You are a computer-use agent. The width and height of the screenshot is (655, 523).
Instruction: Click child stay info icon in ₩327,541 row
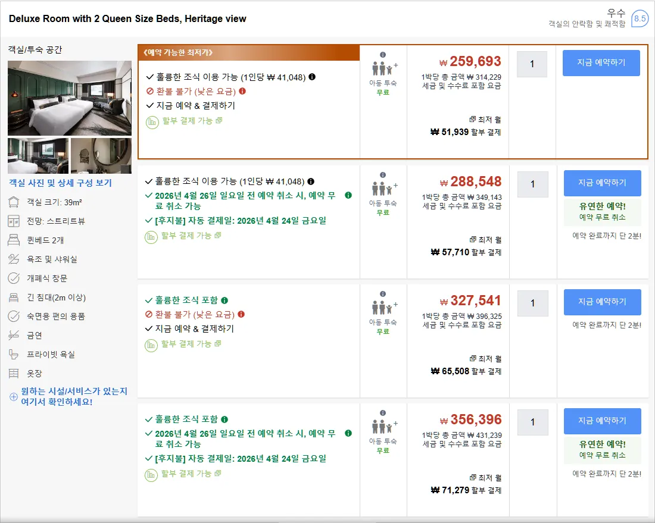383,294
